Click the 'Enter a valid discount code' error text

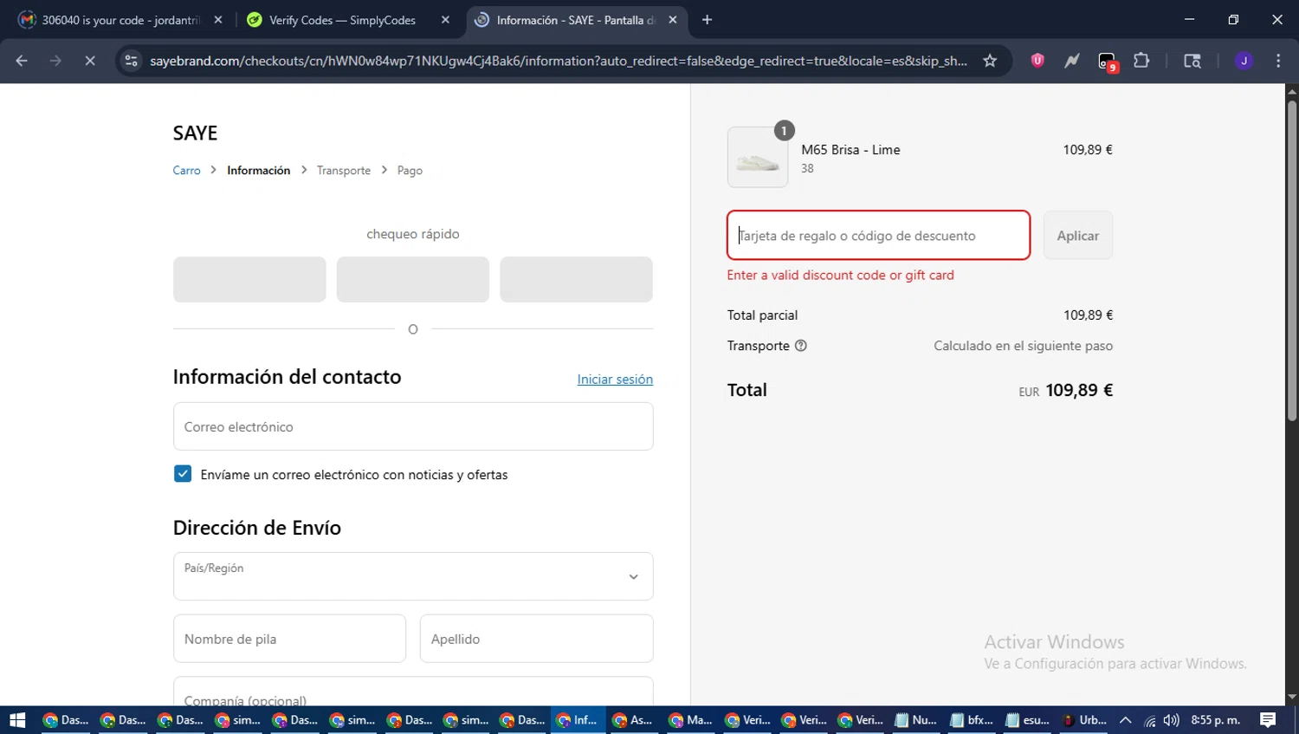tap(841, 275)
